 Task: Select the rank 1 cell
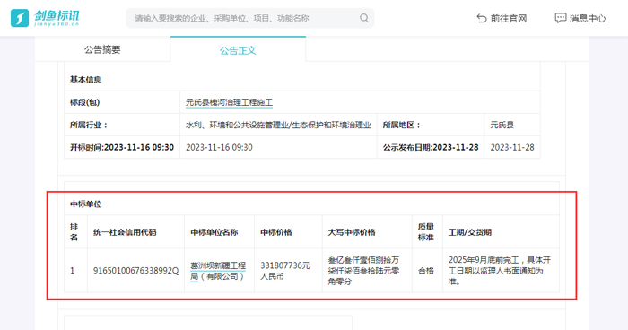[75, 271]
